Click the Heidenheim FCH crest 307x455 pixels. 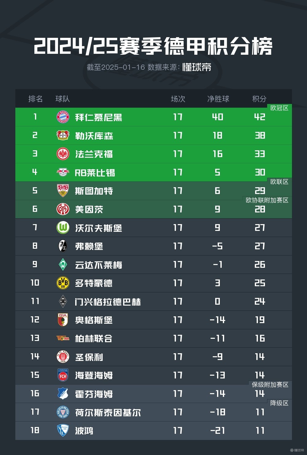click(x=63, y=375)
